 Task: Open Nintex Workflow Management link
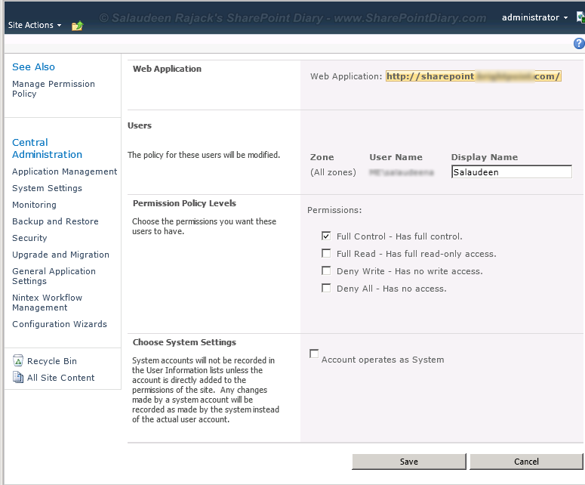point(47,302)
